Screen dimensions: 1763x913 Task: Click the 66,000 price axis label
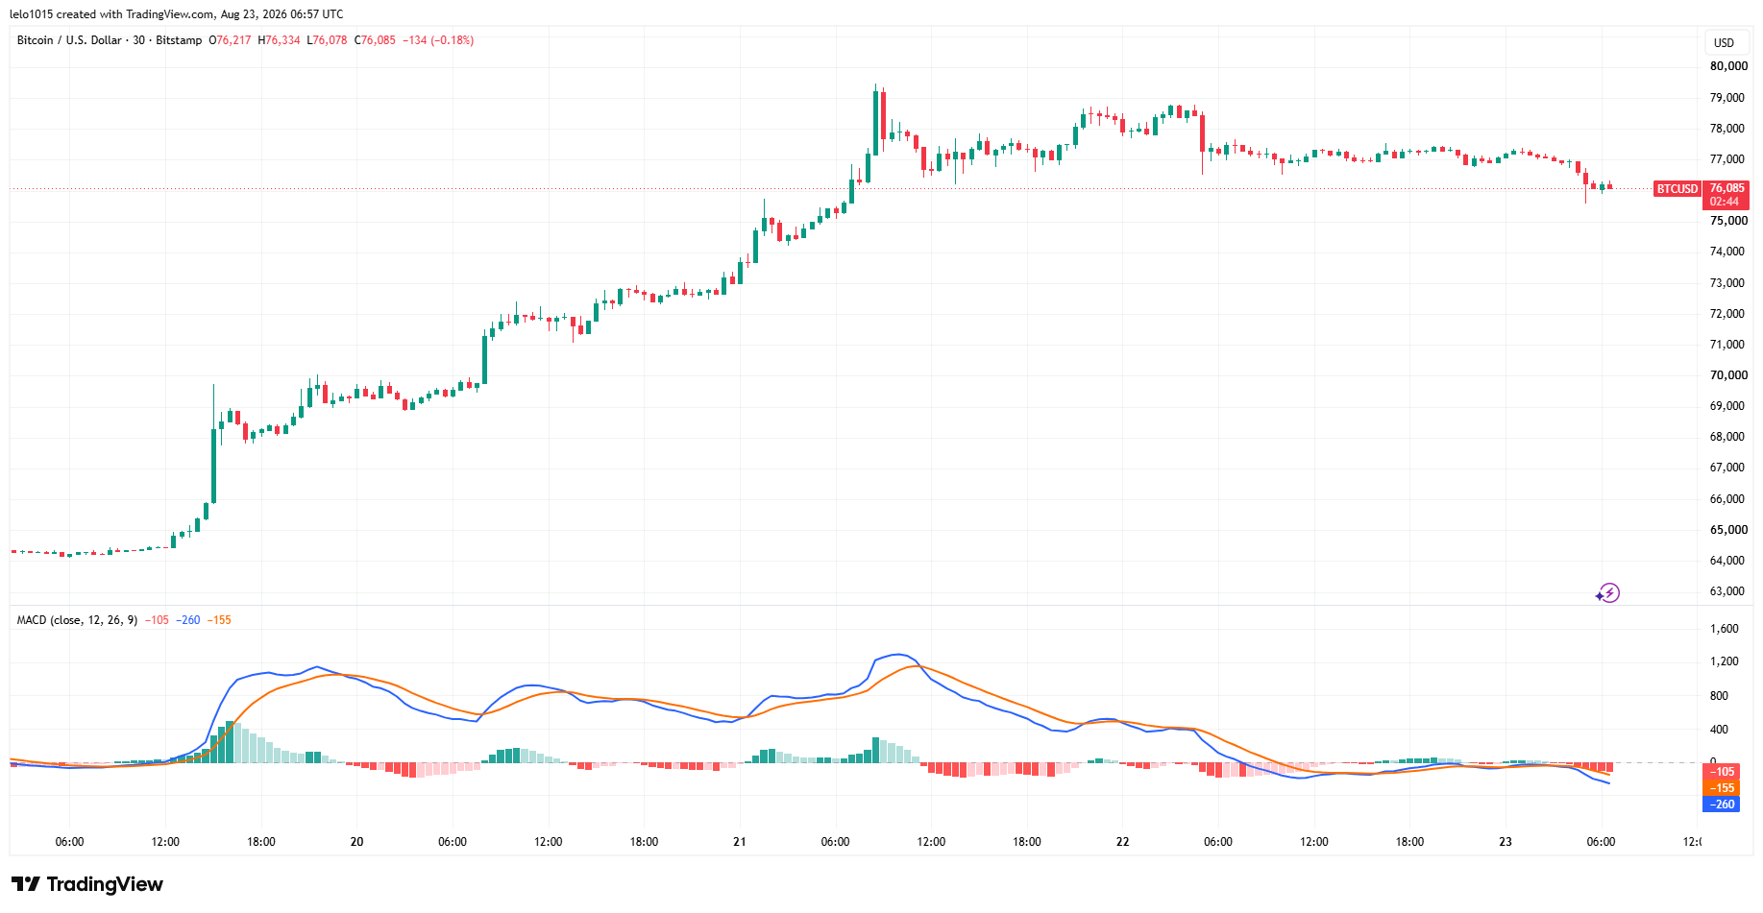coord(1728,499)
